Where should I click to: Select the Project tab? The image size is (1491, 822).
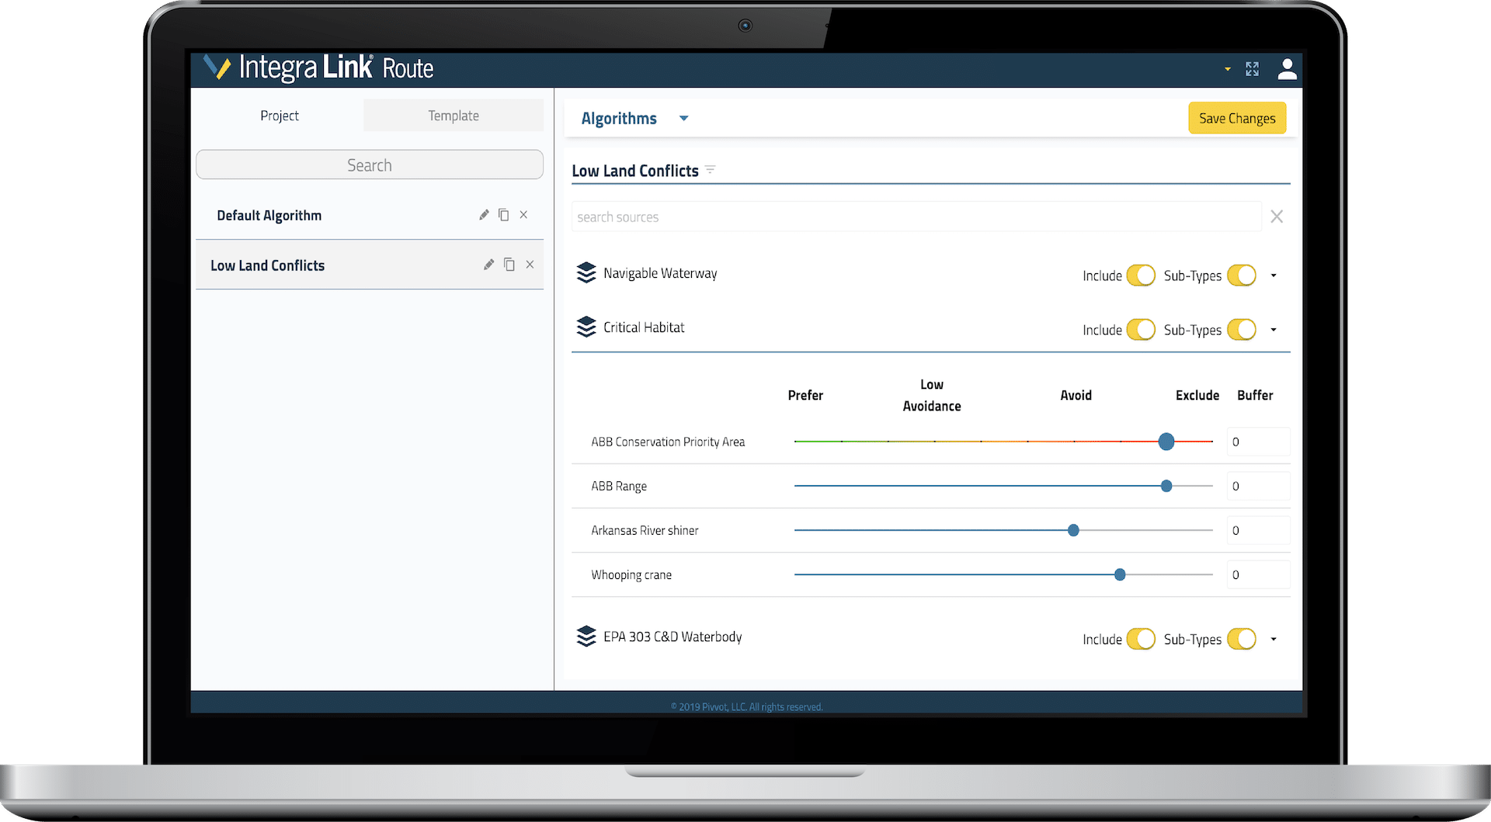280,116
